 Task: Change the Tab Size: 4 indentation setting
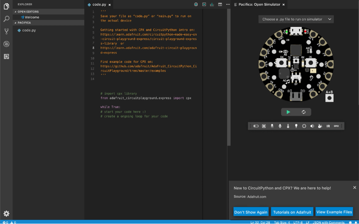(x=282, y=223)
